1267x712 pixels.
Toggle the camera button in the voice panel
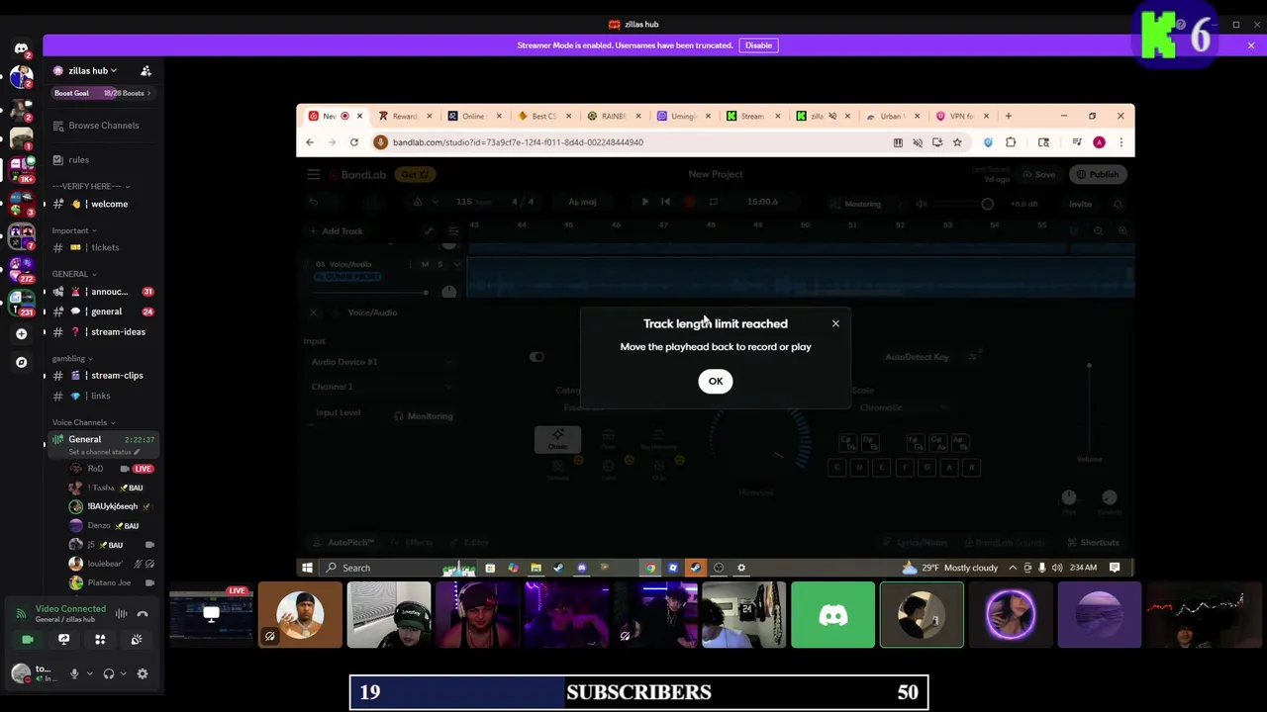(28, 640)
